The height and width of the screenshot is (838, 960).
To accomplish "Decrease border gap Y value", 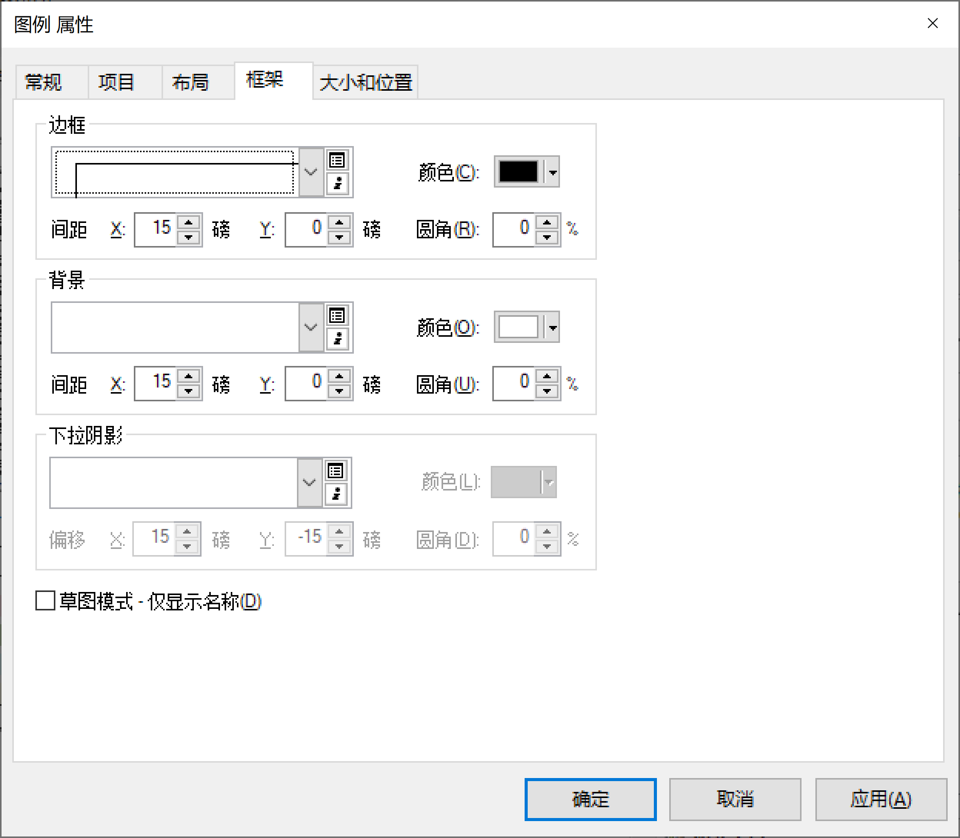I will (339, 237).
